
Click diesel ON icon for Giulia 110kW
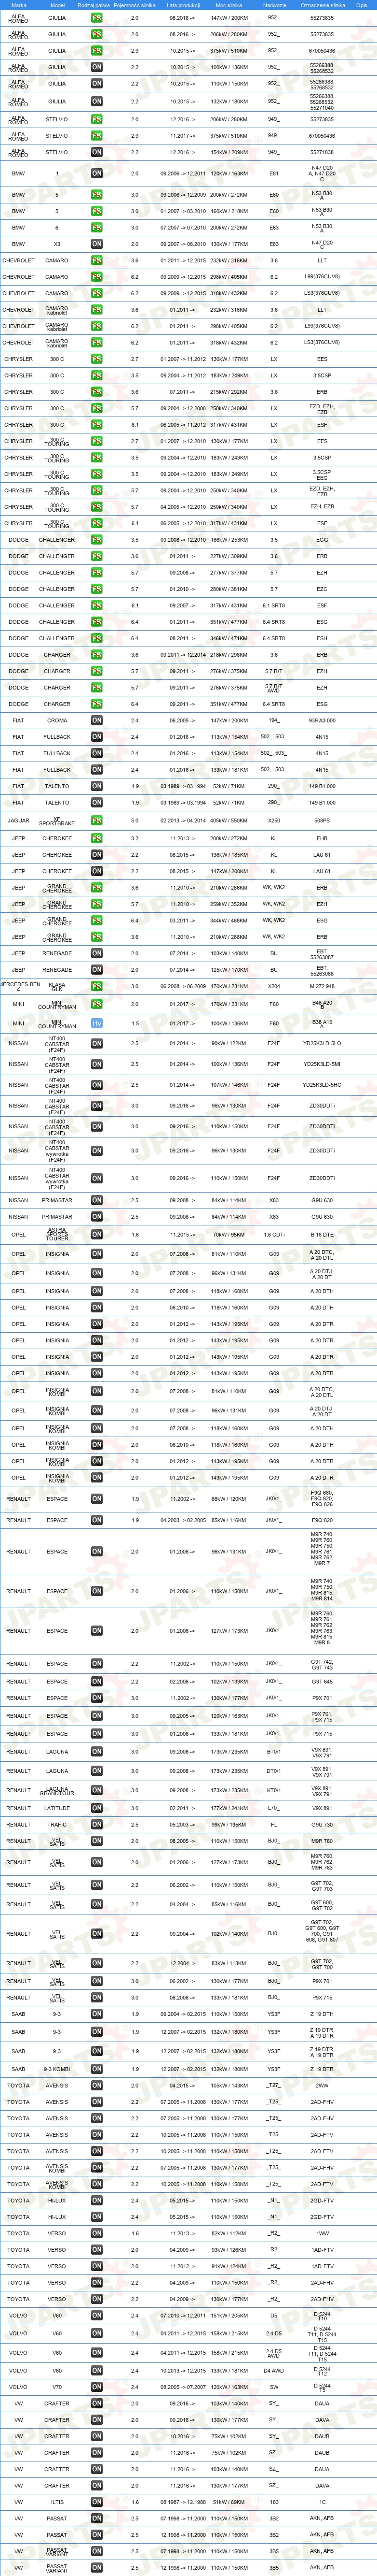[97, 84]
